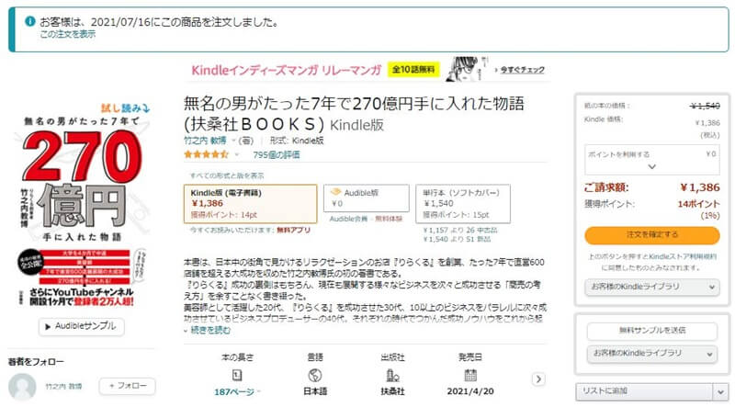The image size is (735, 407).
Task: Open the add to list dropdown arrow
Action: [x=720, y=391]
